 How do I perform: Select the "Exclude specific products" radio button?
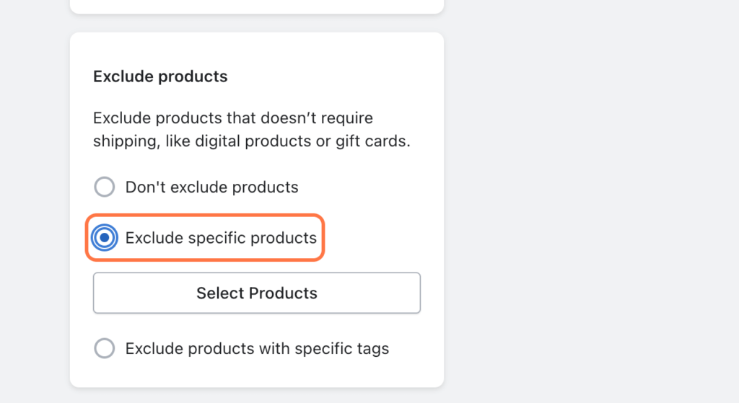tap(105, 237)
